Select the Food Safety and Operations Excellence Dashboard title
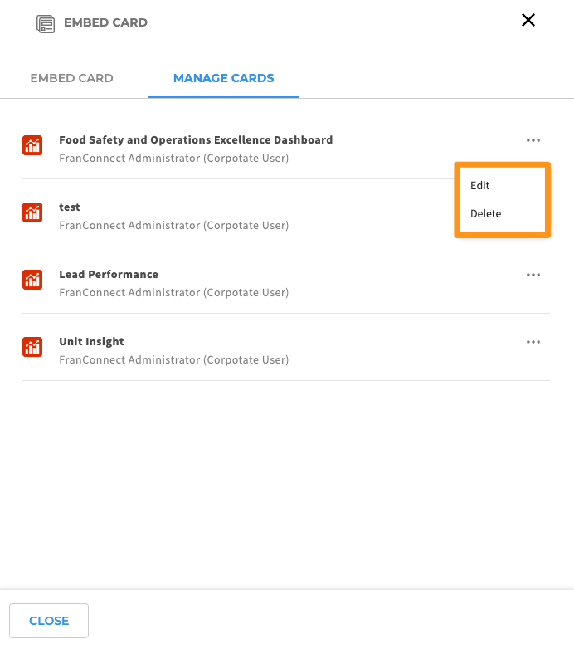Screen dimensions: 574x649 196,140
